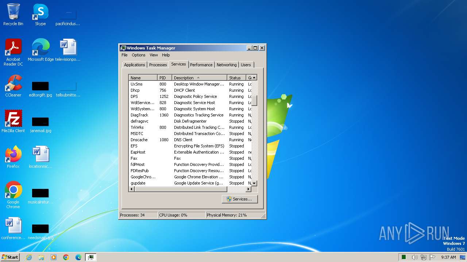Open Windows Media Player taskbar icon
The image size is (467, 262).
[x=54, y=257]
